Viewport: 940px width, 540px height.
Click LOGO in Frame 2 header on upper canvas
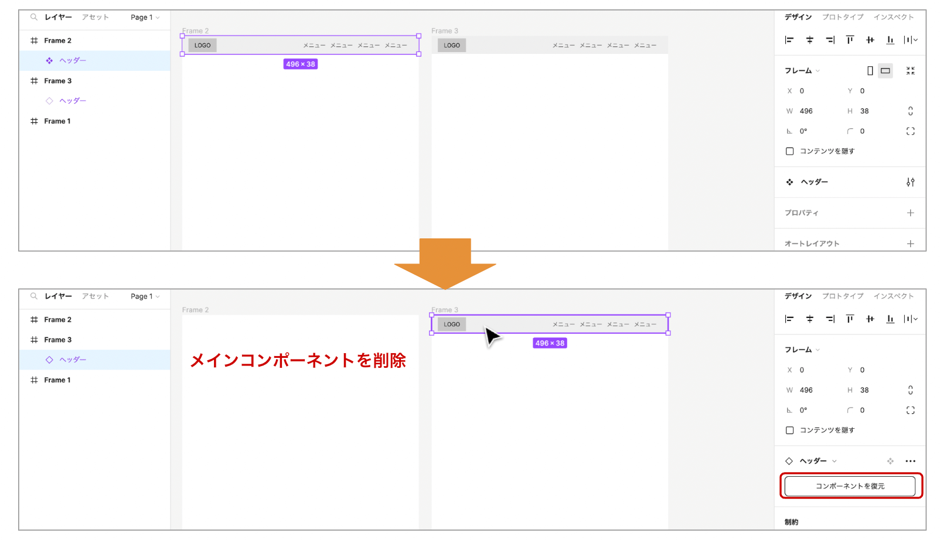(202, 45)
